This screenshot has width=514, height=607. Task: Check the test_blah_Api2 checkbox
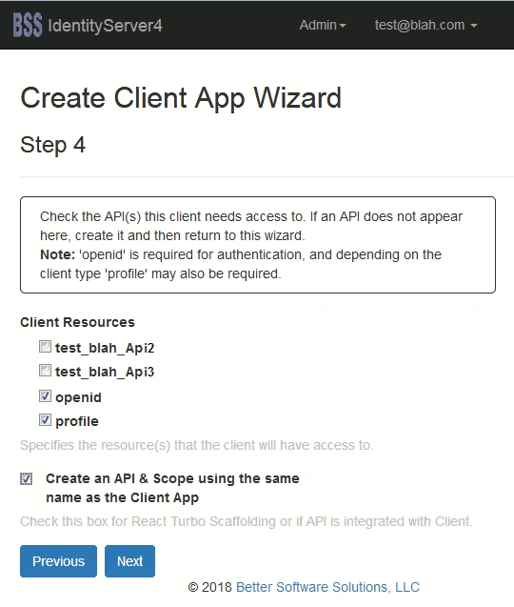tap(45, 347)
